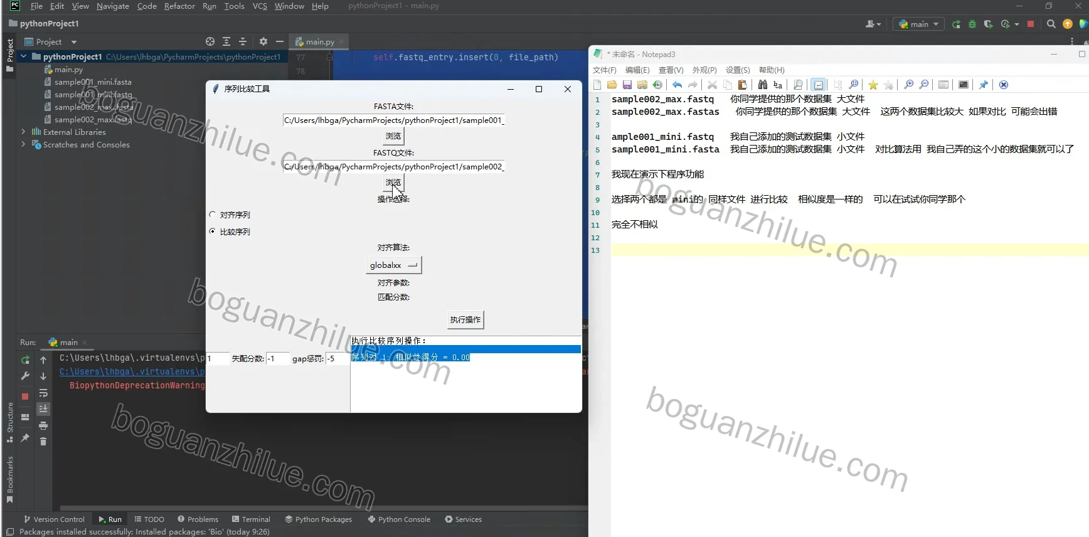Click Notepad3 always-on-top pin icon

[x=983, y=85]
